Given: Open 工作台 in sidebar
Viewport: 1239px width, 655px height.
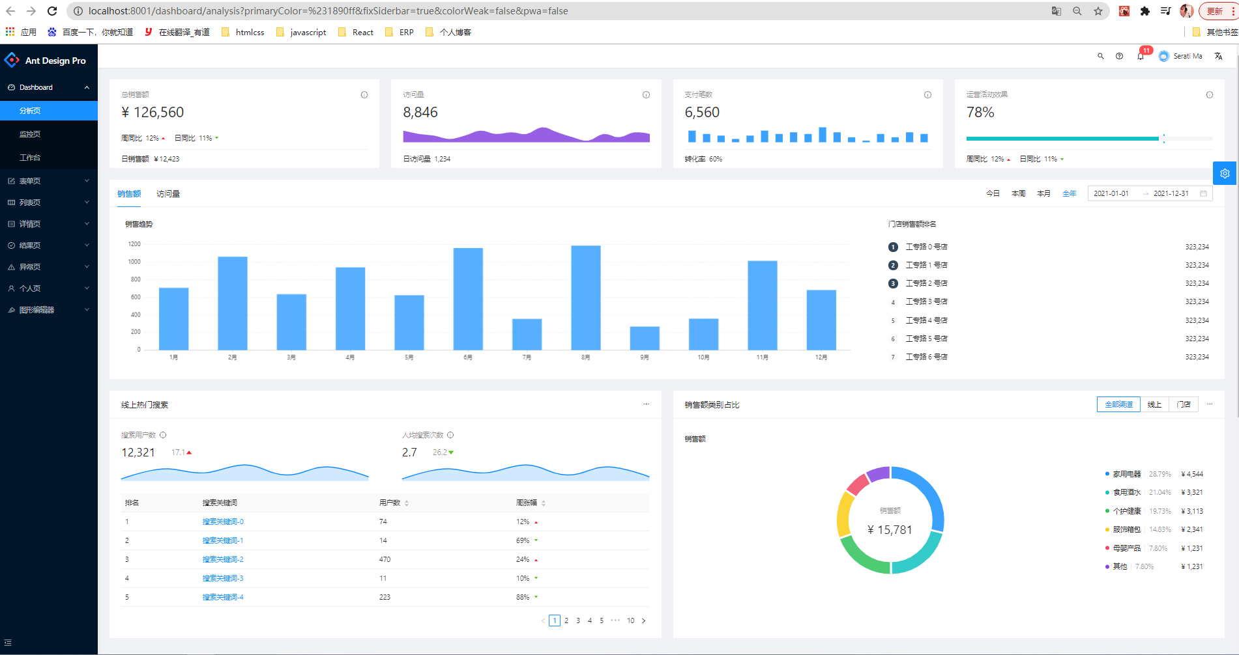Looking at the screenshot, I should (x=49, y=158).
